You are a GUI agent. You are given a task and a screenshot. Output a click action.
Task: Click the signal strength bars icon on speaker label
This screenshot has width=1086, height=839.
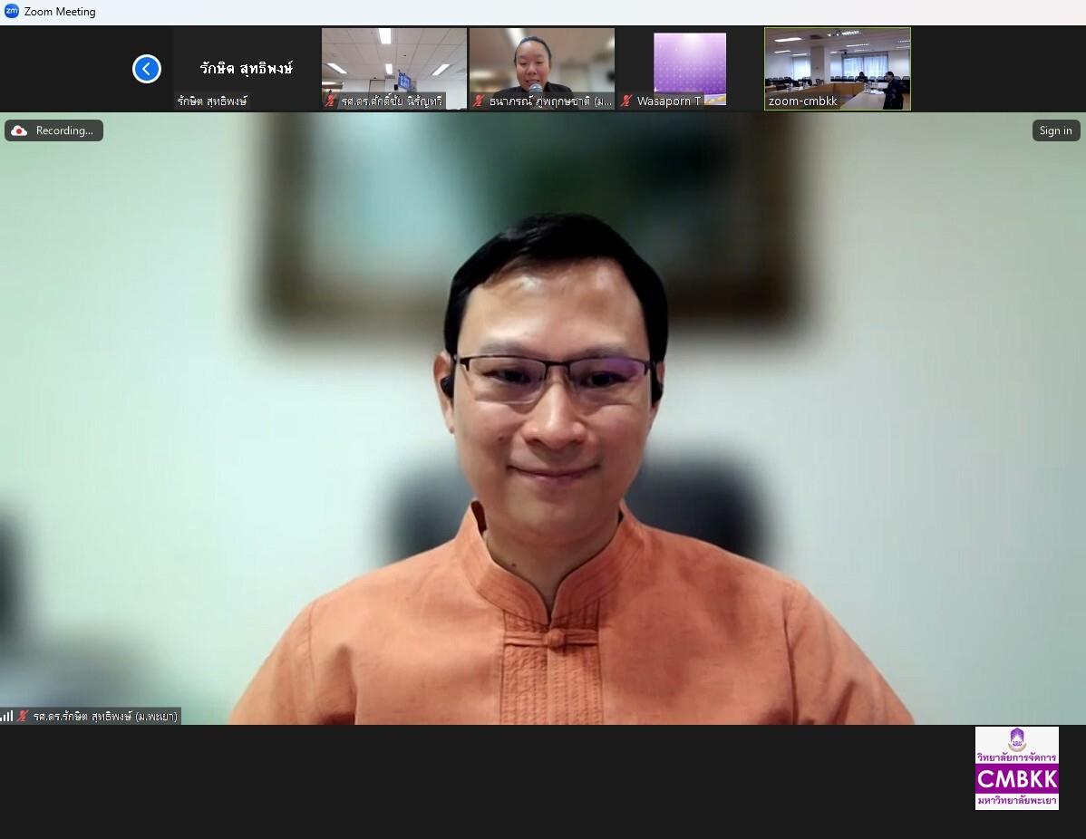click(7, 717)
